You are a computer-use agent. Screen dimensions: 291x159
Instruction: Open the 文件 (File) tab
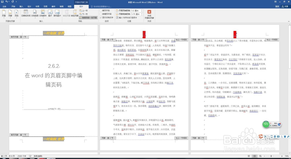[4, 6]
